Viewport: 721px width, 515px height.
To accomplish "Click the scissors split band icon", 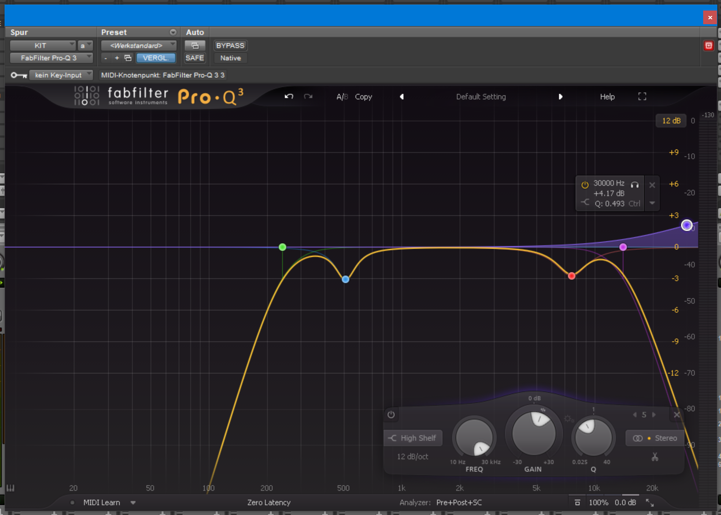I will 655,457.
